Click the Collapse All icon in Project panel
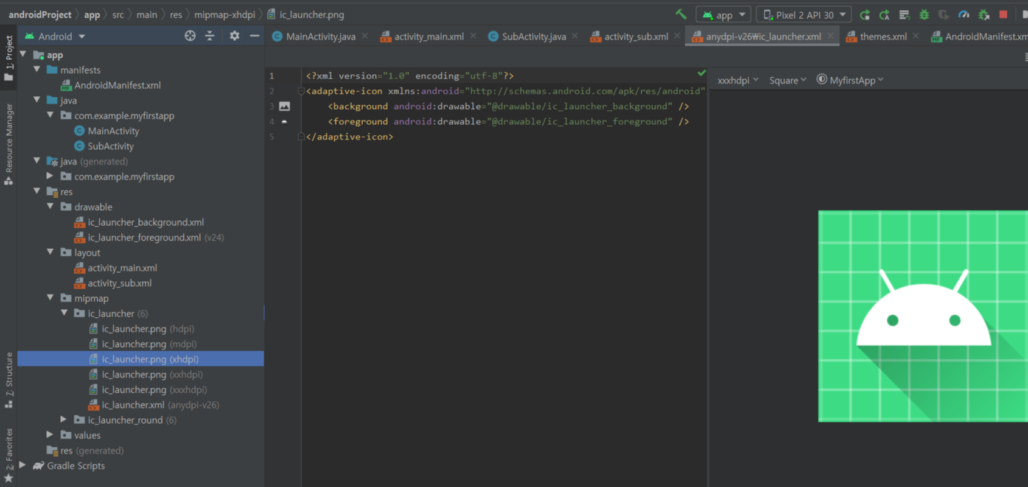Viewport: 1028px width, 487px height. click(x=210, y=36)
